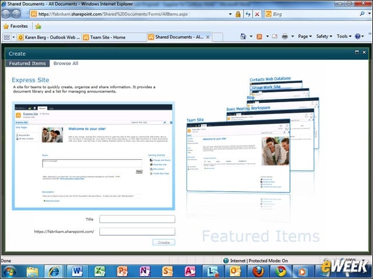This screenshot has width=373, height=279.
Task: Switch to Browse All tab
Action: (66, 63)
